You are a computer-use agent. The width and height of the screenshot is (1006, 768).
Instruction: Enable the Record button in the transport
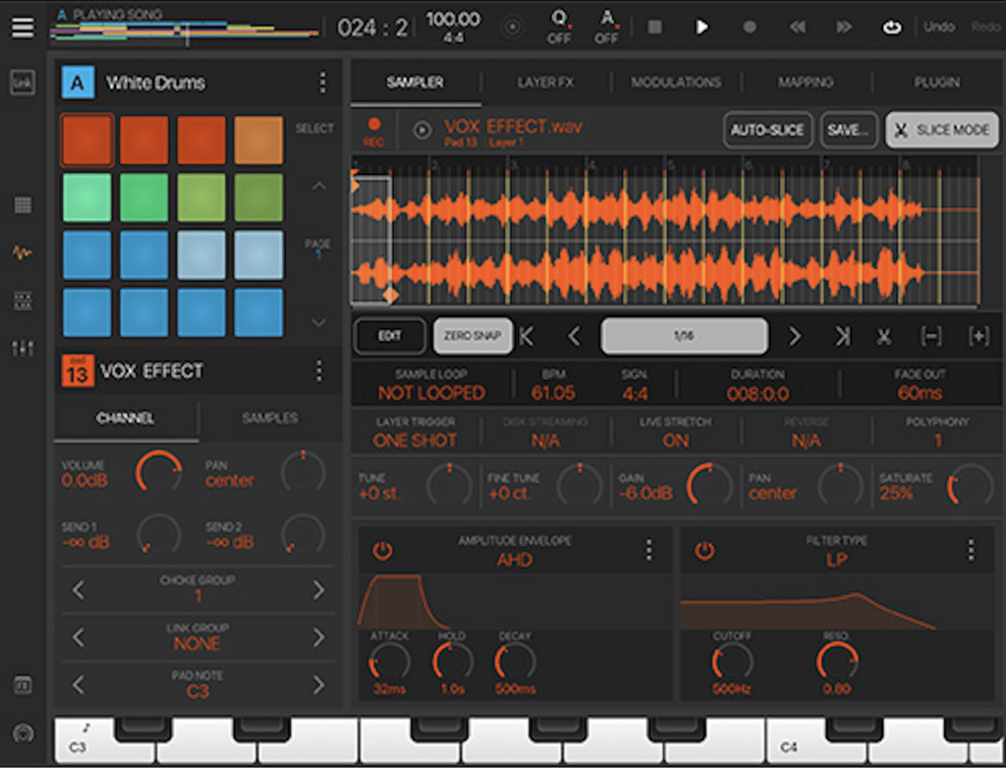[x=749, y=27]
